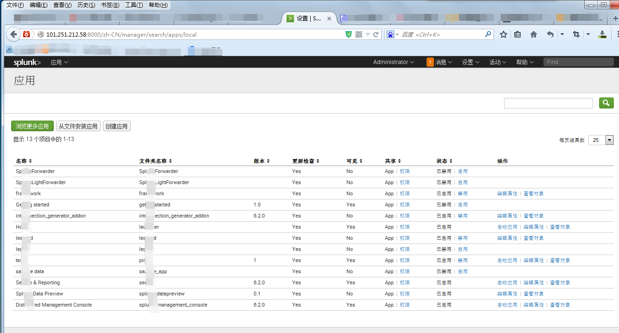The width and height of the screenshot is (619, 333).
Task: Open the dropdown arrow beside the undo icon
Action: [x=562, y=34]
